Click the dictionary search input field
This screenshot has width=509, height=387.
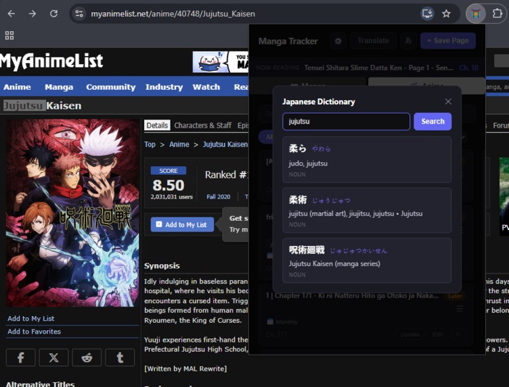tap(346, 122)
